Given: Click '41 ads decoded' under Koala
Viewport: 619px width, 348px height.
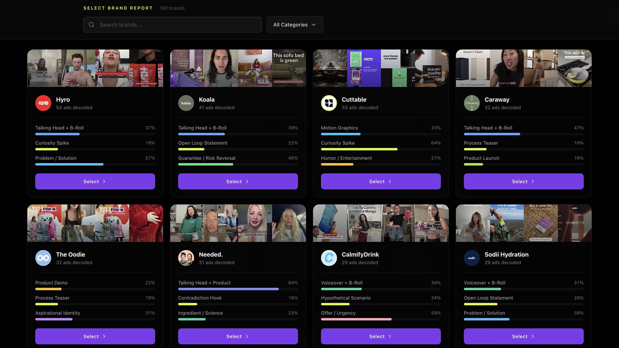Looking at the screenshot, I should point(217,108).
